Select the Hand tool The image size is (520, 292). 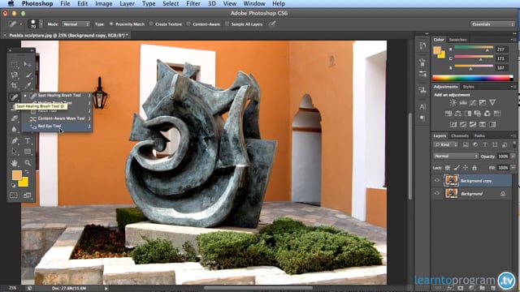[14, 163]
